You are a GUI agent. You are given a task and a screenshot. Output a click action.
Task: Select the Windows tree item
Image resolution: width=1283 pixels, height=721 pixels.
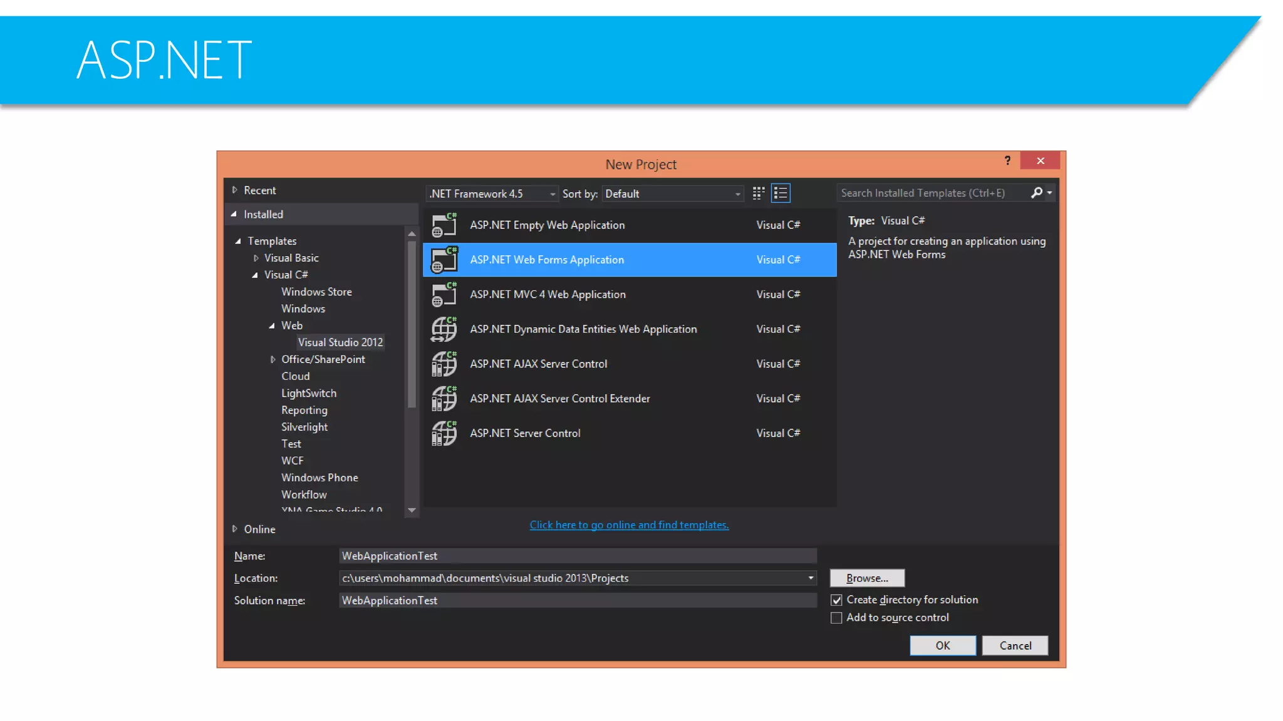(x=303, y=309)
